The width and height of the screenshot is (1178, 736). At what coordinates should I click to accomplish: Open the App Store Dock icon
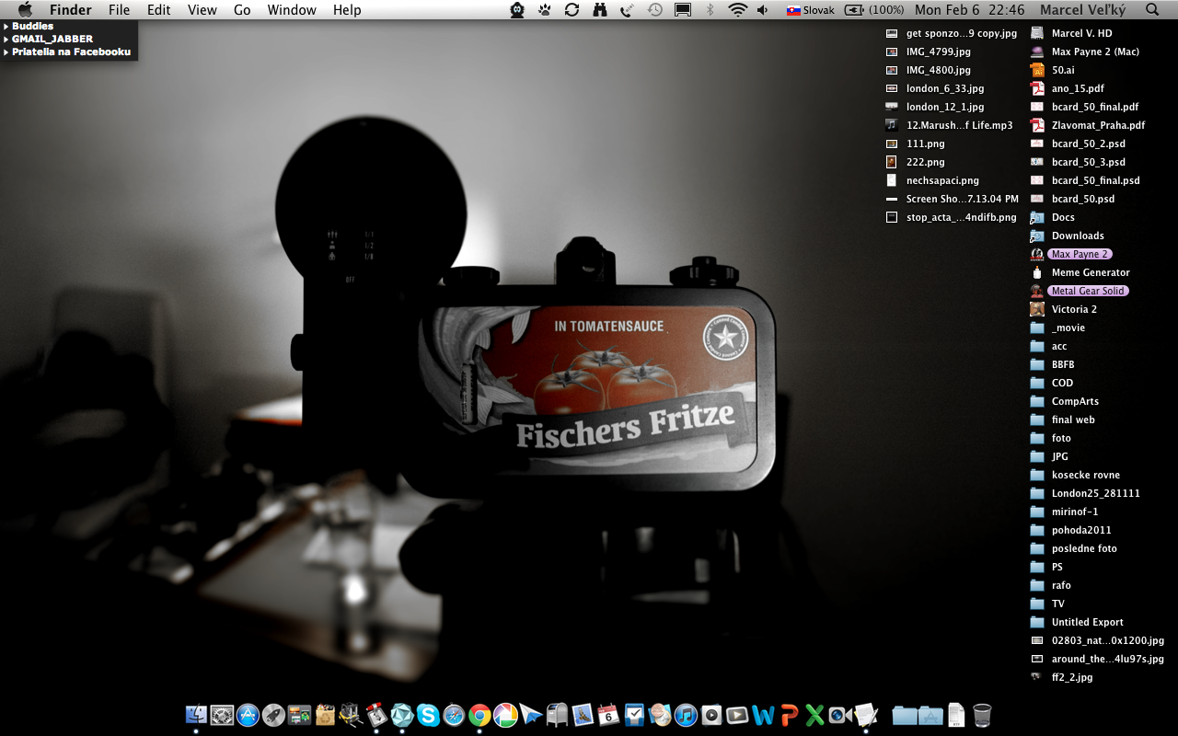point(248,715)
